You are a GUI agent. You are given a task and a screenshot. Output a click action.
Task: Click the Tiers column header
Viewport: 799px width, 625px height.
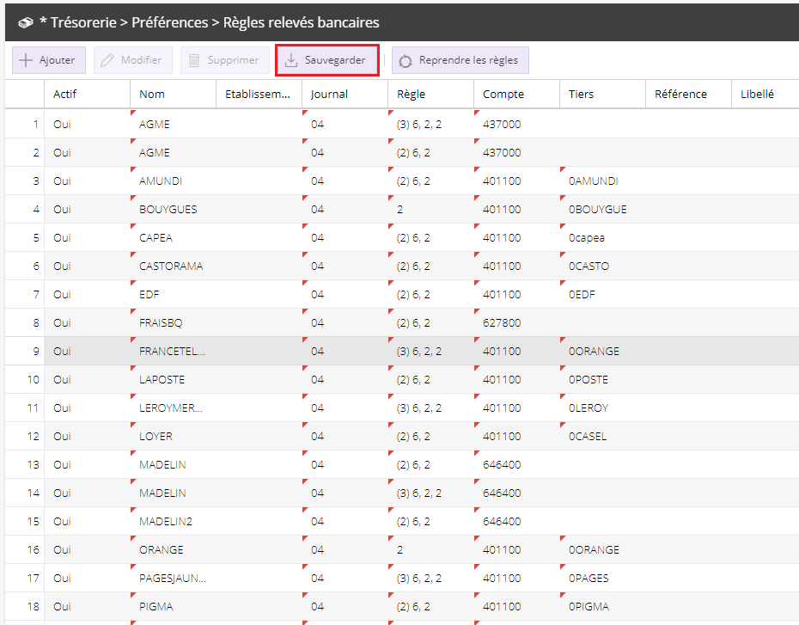[x=603, y=94]
